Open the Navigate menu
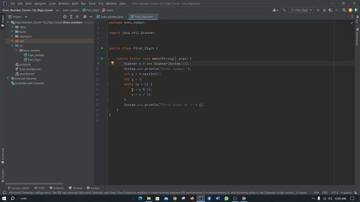The height and width of the screenshot is (202, 360). (40, 3)
